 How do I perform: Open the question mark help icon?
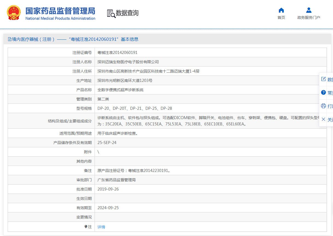(x=323, y=93)
